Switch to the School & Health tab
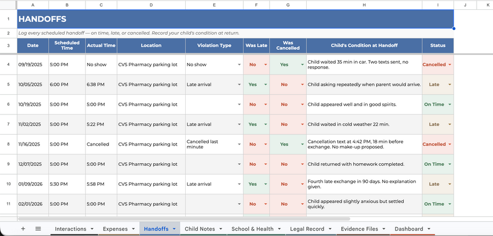This screenshot has height=236, width=493. pos(253,229)
